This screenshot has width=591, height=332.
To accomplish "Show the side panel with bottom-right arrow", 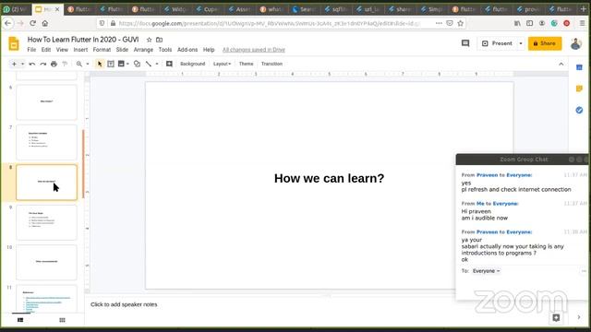I will pos(579,317).
